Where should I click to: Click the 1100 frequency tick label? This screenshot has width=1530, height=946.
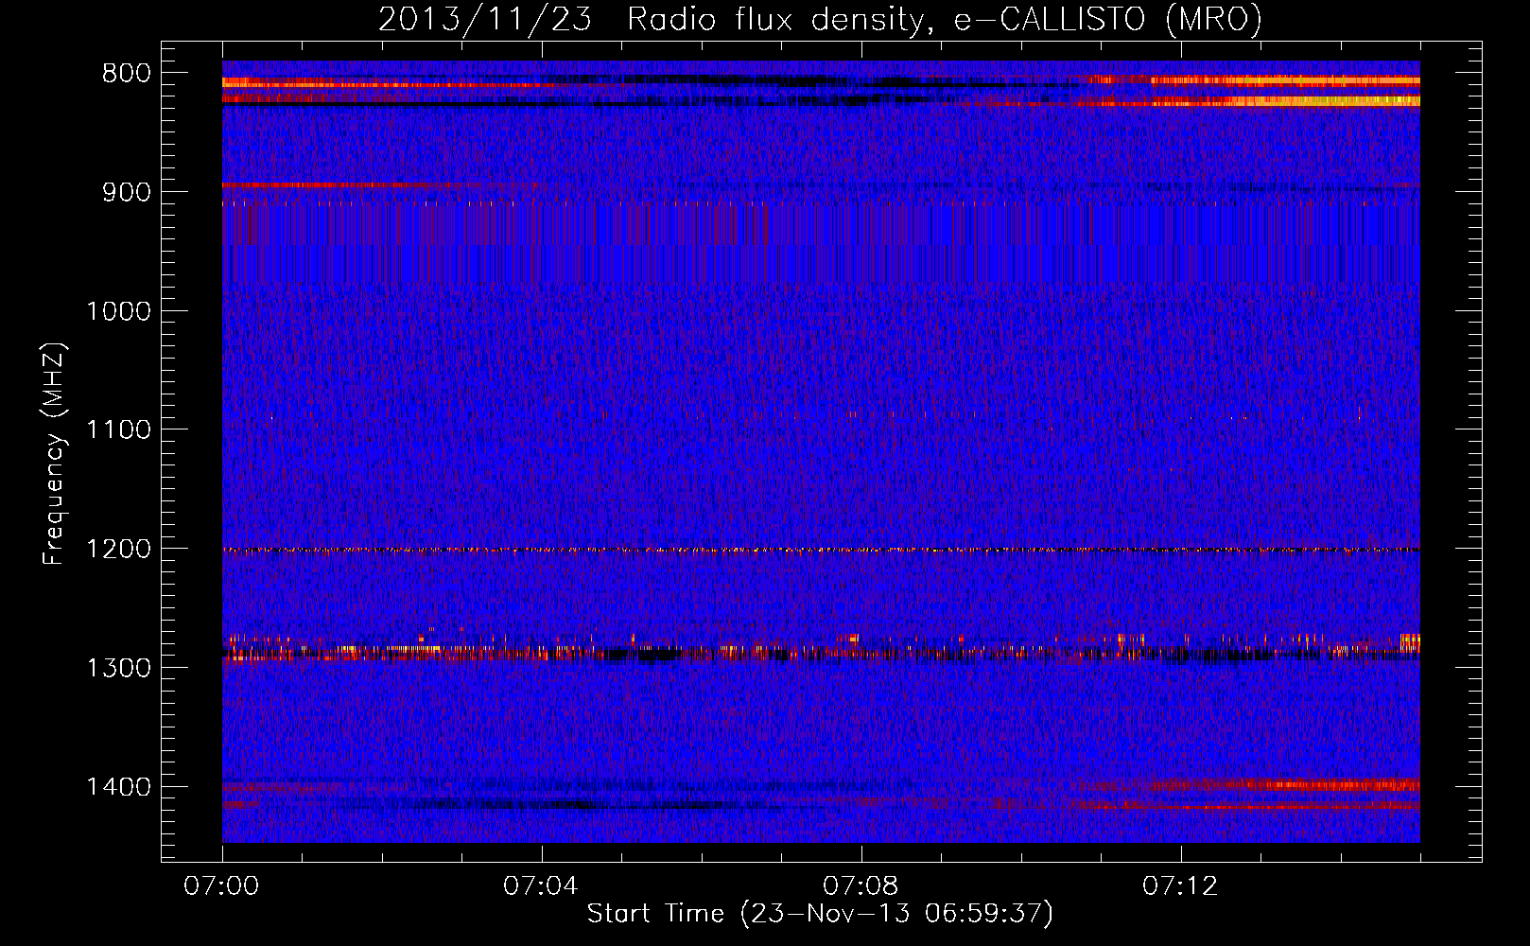click(x=118, y=430)
